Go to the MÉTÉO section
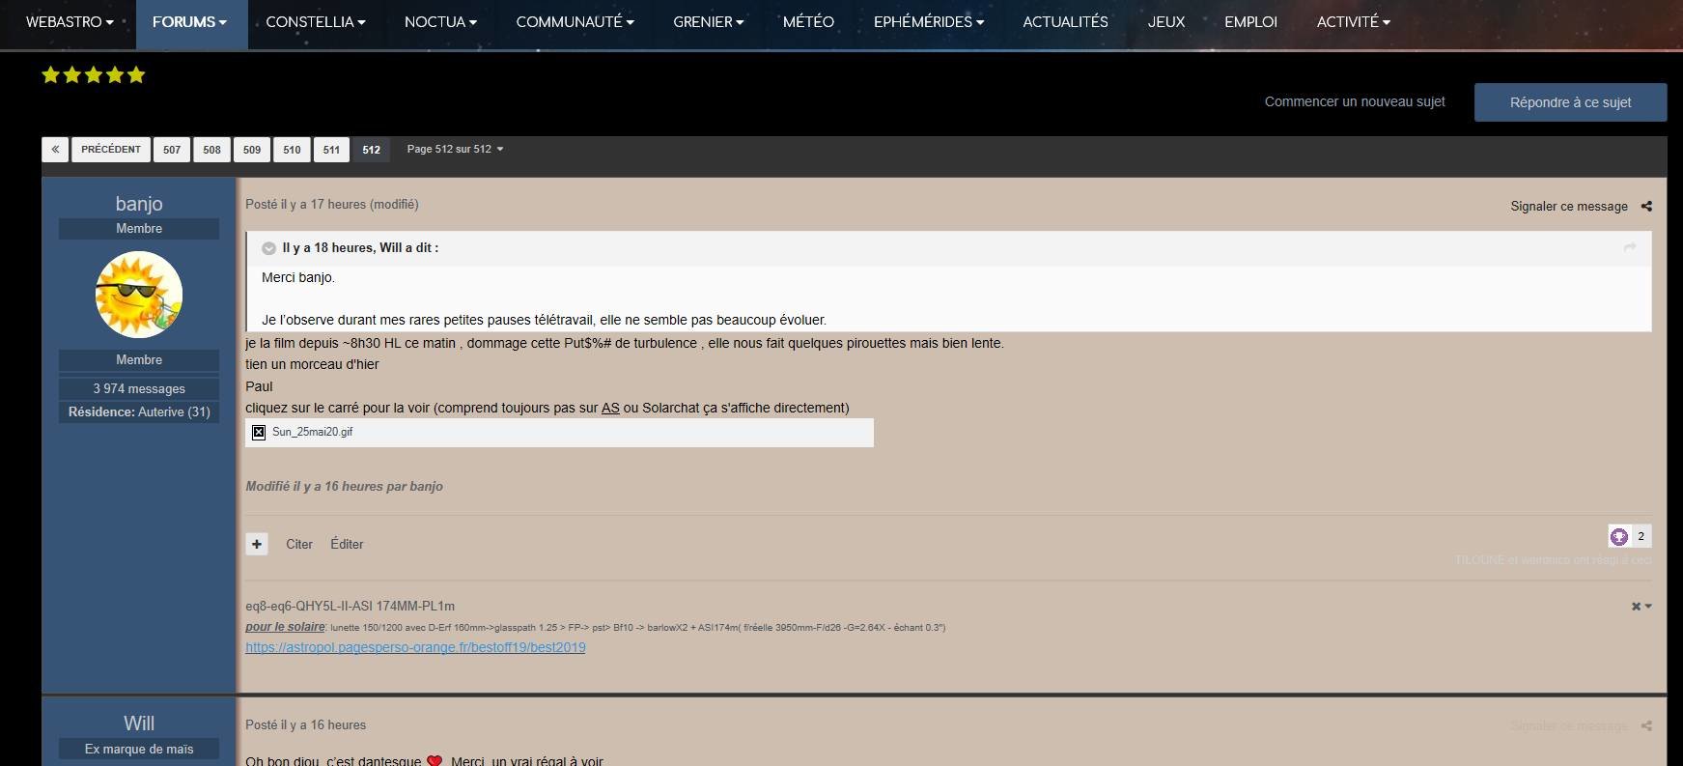The image size is (1683, 766). click(808, 22)
